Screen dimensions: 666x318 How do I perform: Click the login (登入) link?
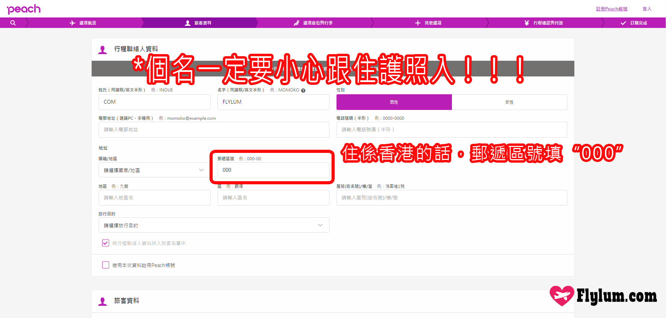(647, 9)
